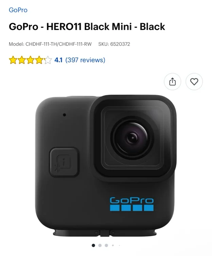Click the mostly empty fifth rating star

pos(48,60)
